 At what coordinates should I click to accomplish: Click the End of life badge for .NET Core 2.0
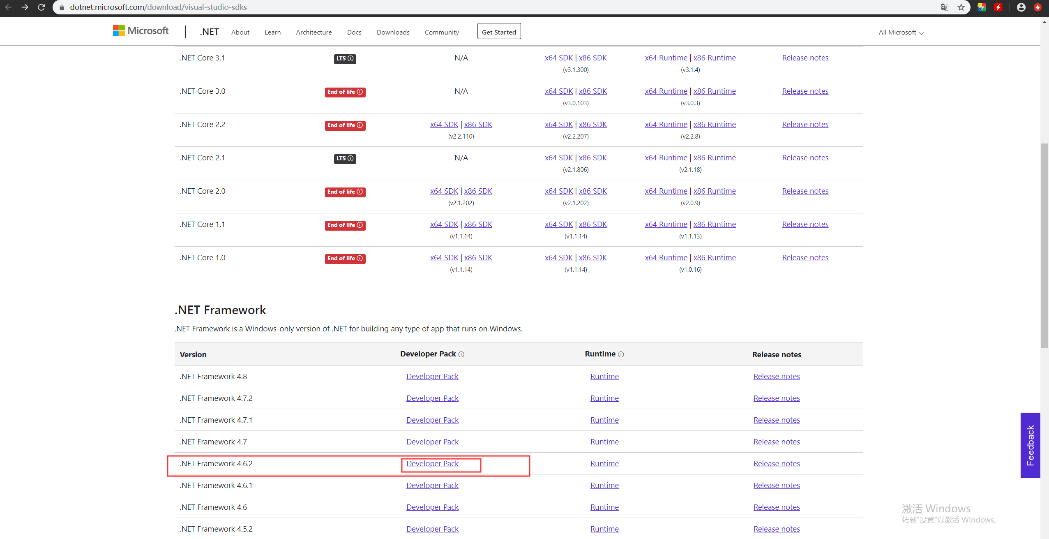tap(345, 192)
